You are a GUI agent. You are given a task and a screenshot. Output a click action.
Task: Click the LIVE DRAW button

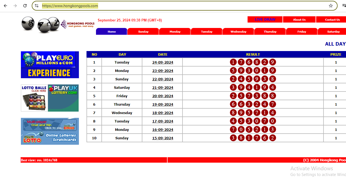[x=265, y=20]
